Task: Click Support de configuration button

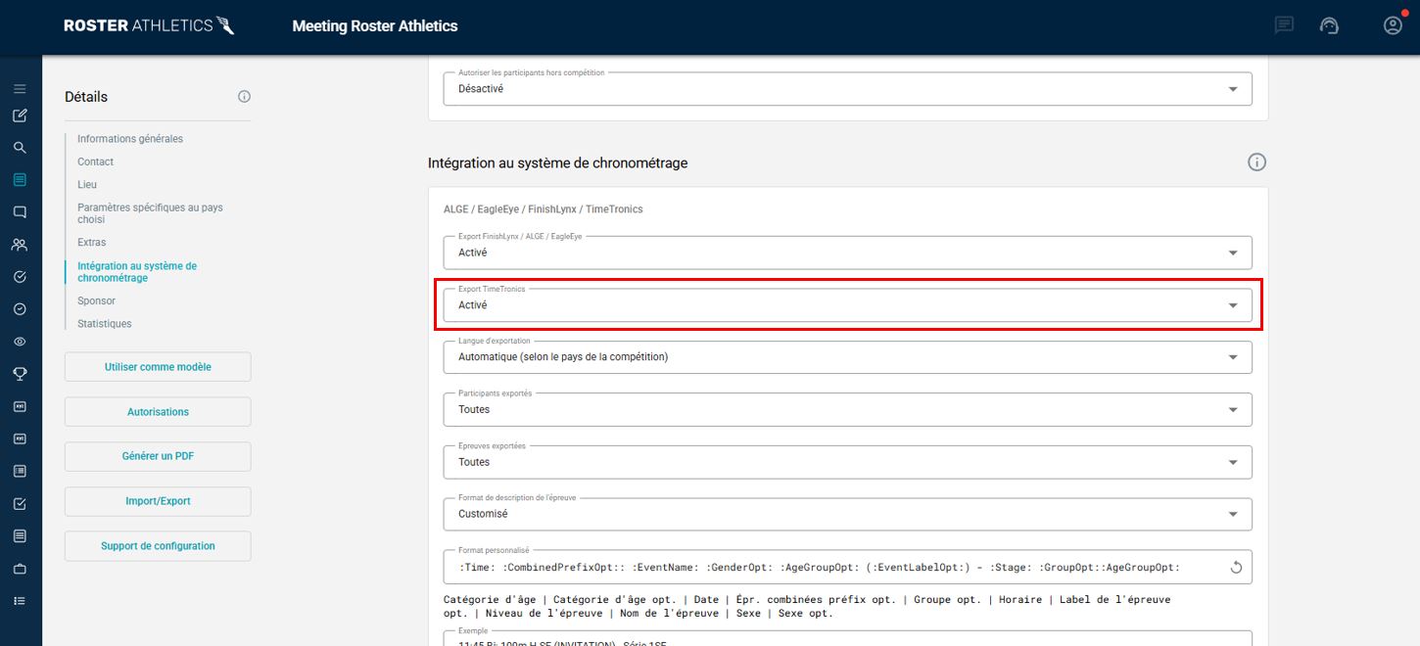Action: [158, 546]
